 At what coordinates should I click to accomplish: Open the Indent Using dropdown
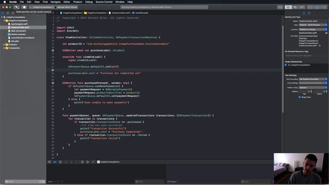(x=313, y=87)
